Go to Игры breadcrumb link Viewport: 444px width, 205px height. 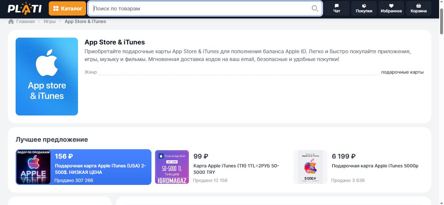(x=50, y=21)
